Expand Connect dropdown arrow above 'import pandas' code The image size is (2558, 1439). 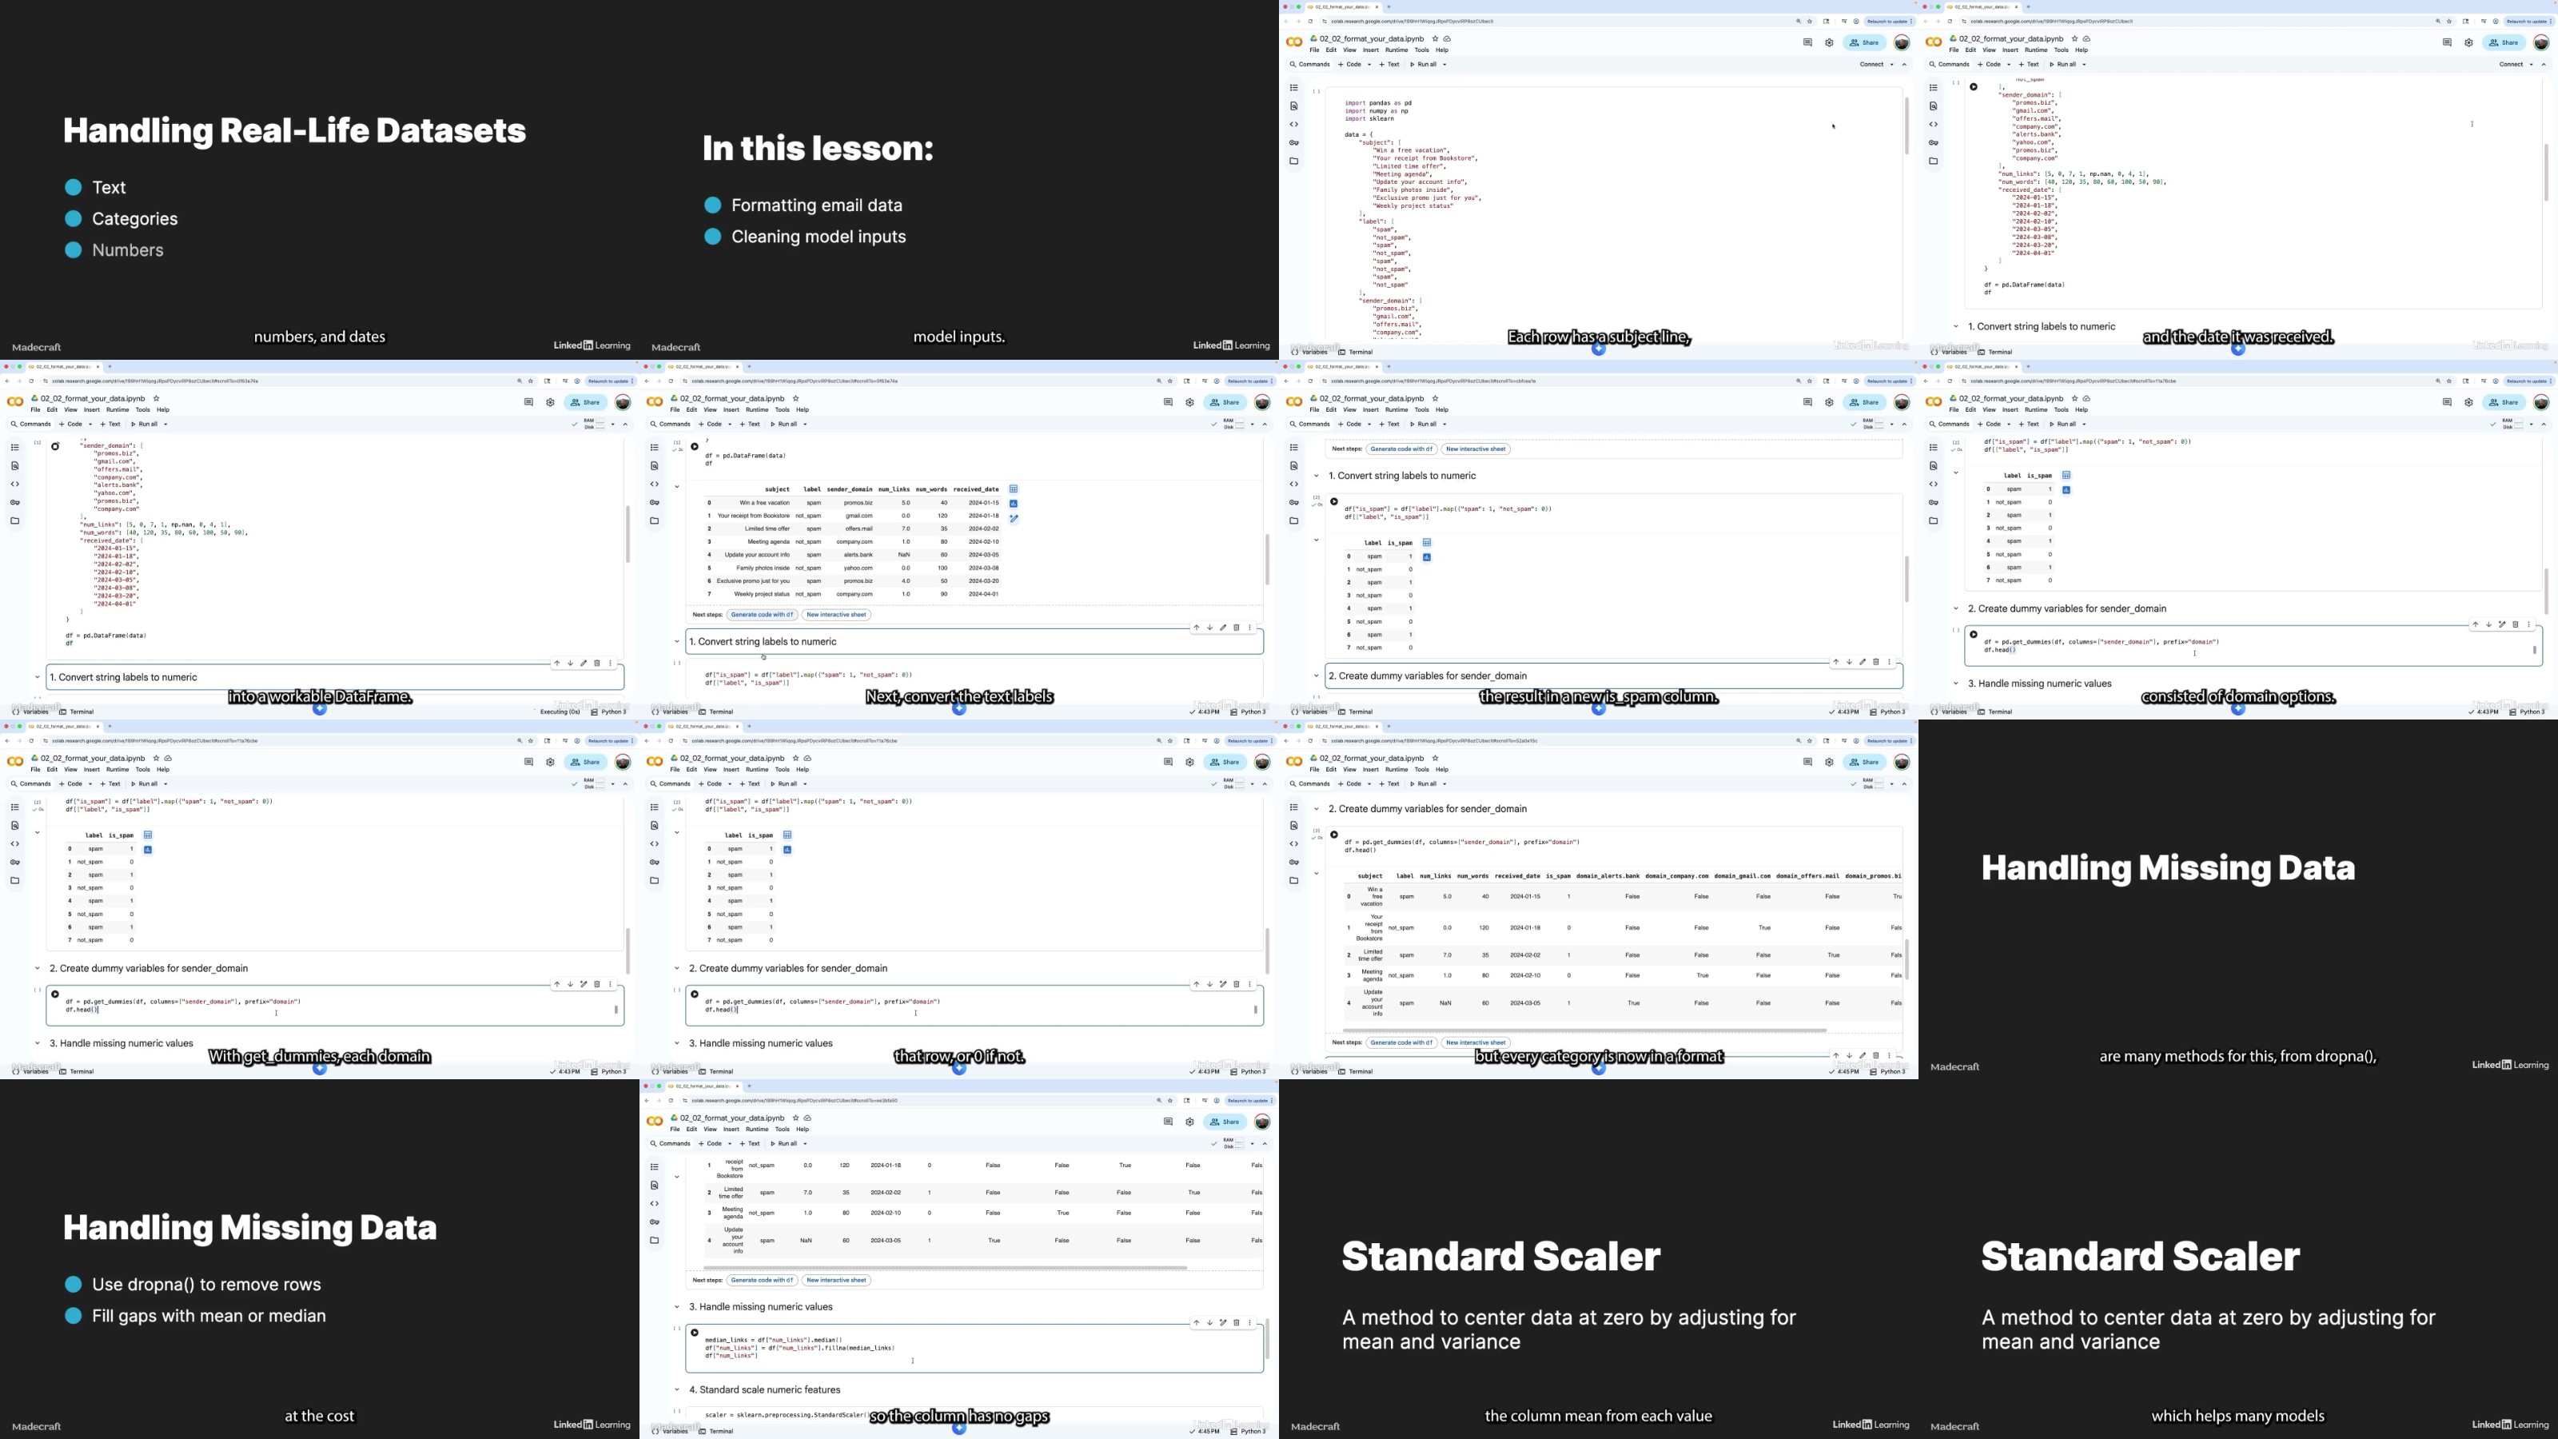pos(1891,65)
